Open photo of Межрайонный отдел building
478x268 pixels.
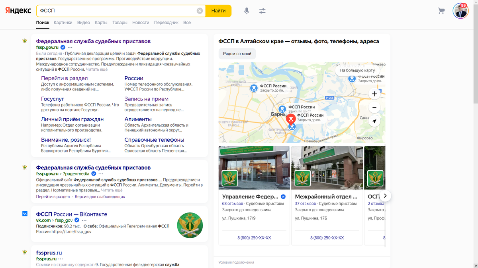(327, 168)
